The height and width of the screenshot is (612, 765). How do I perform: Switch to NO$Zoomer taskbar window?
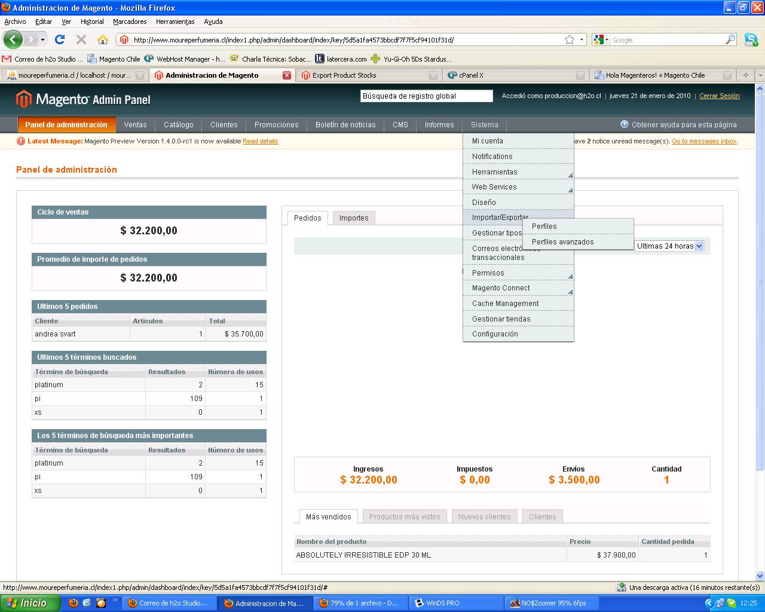pos(553,603)
